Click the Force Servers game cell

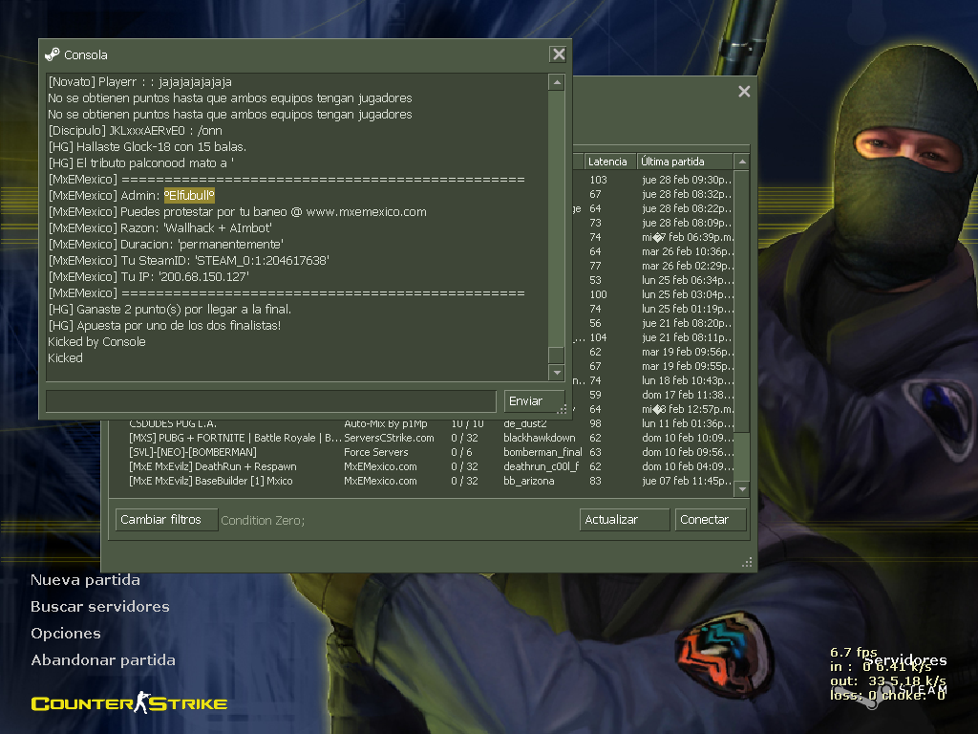[376, 452]
